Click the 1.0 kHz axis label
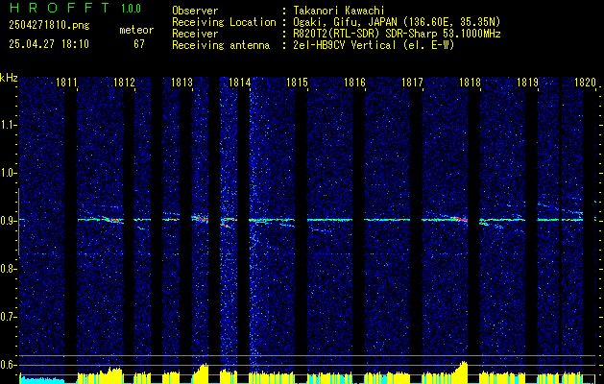 [9, 174]
